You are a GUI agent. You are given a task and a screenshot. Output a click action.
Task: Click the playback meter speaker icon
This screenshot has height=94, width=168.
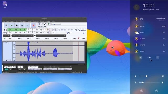click(4, 33)
